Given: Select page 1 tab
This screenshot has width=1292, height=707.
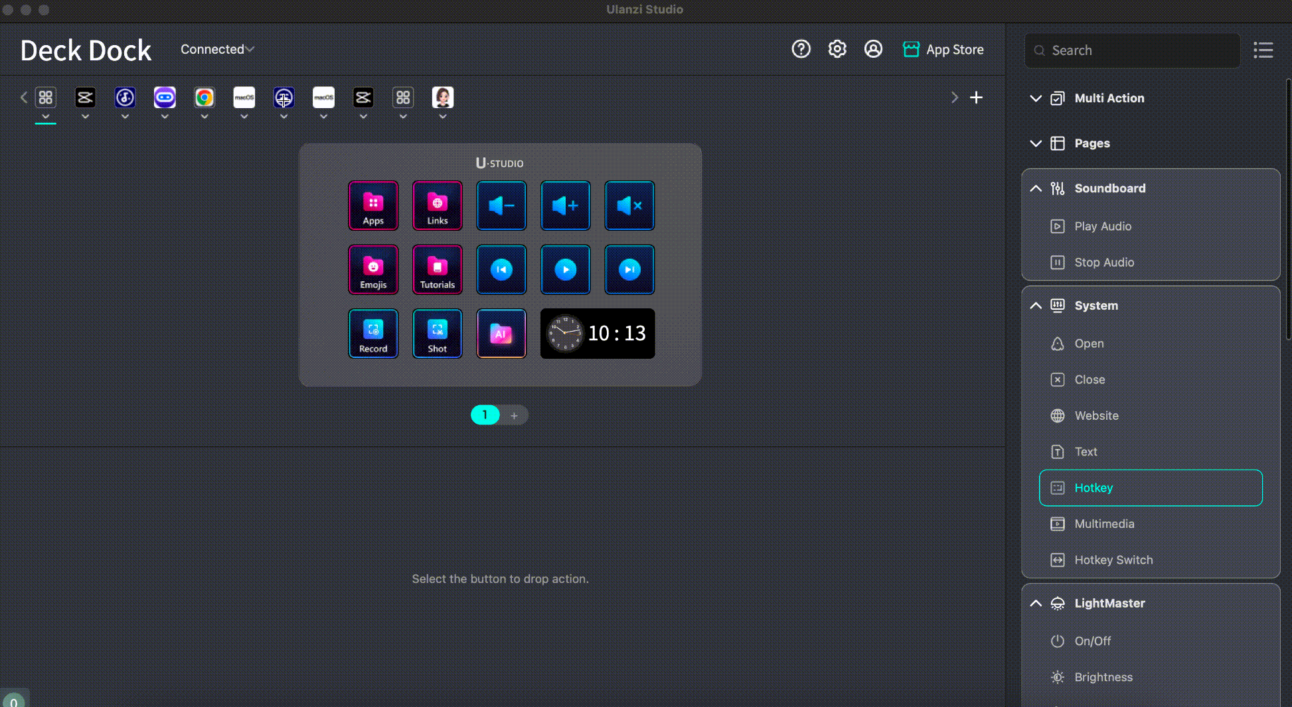Looking at the screenshot, I should (x=485, y=415).
